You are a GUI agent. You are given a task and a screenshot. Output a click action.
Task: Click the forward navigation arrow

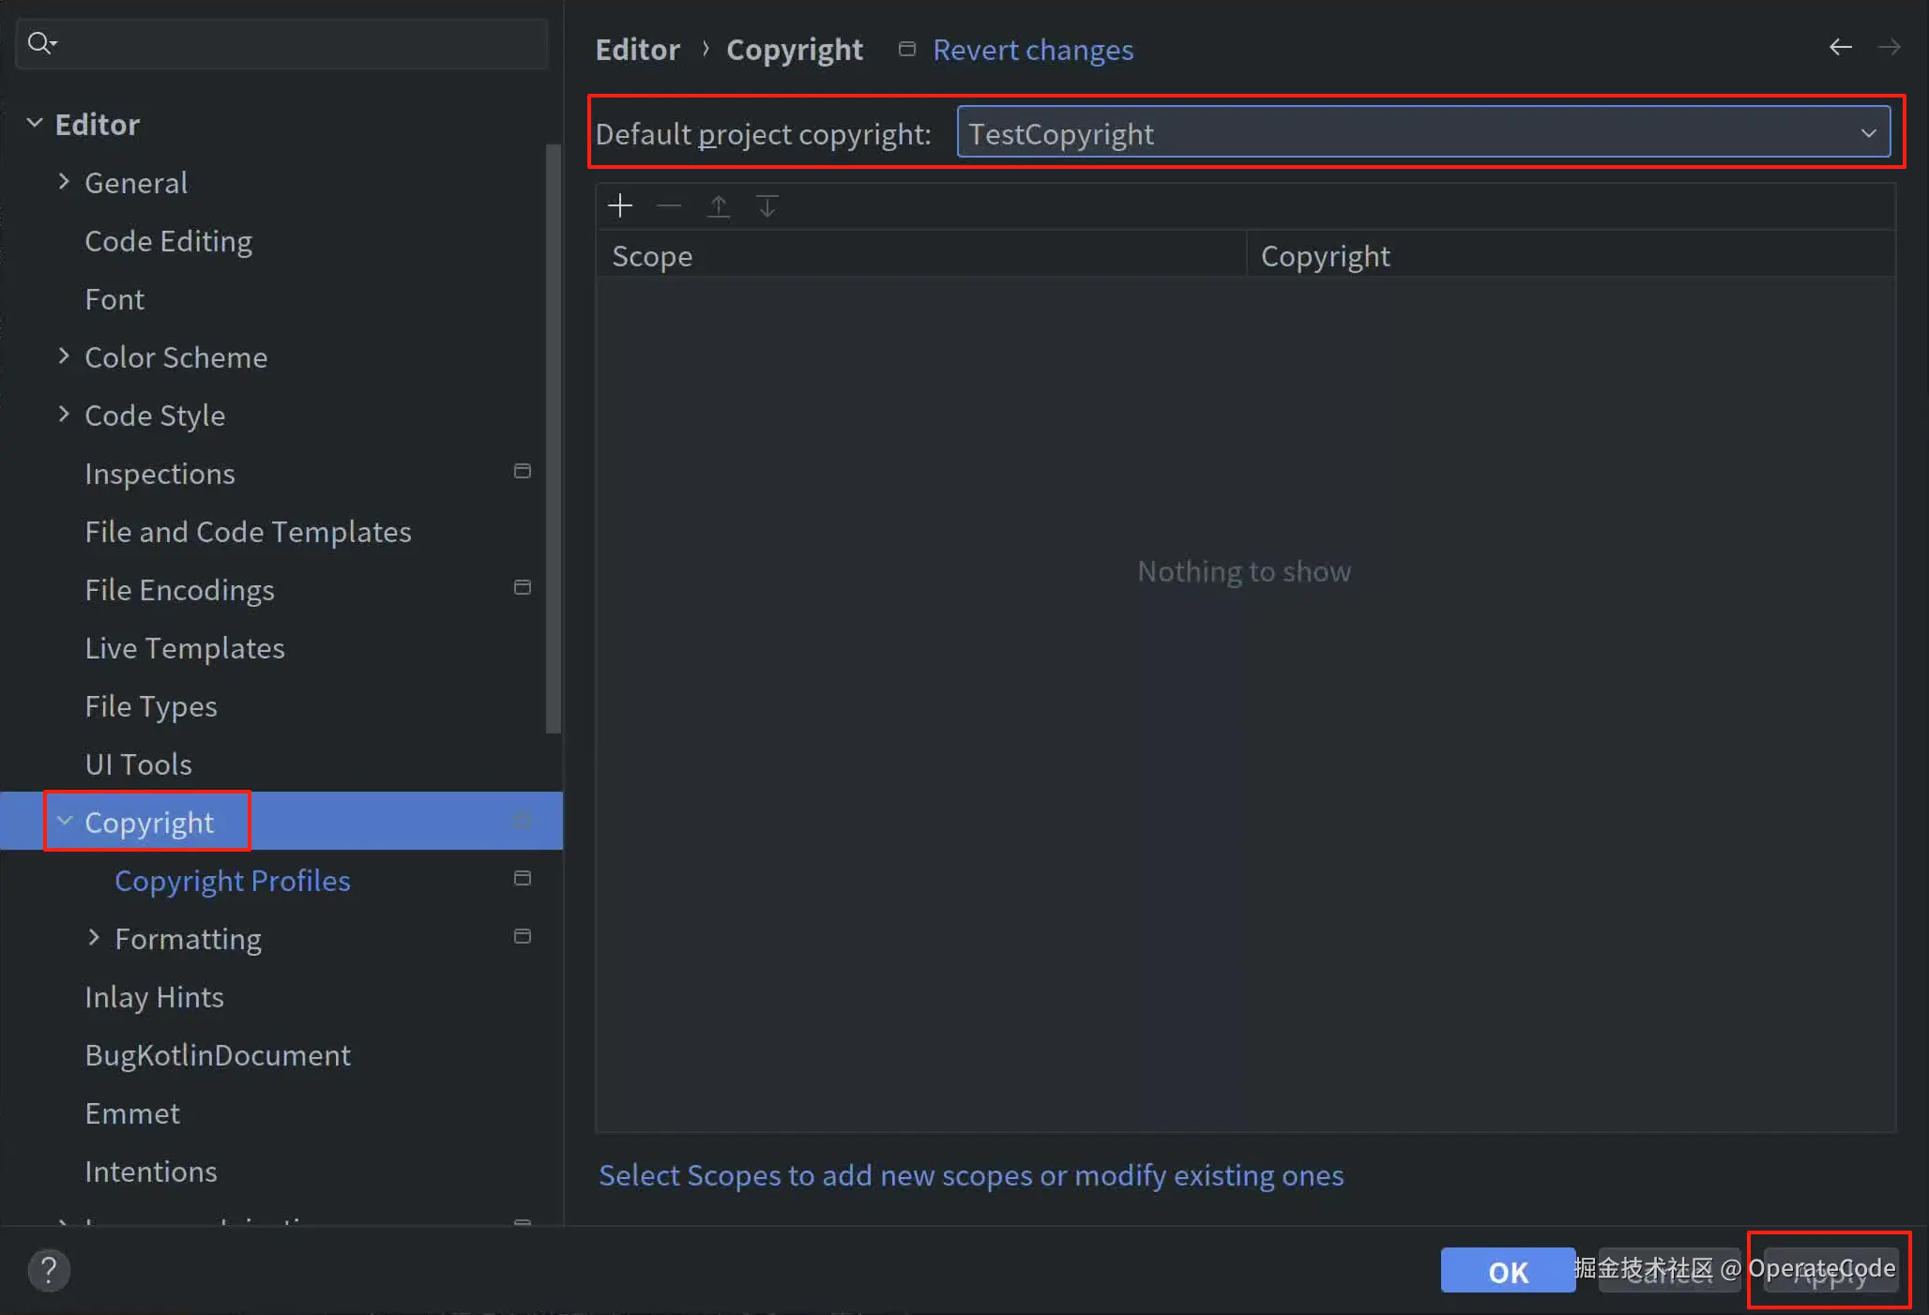point(1890,47)
